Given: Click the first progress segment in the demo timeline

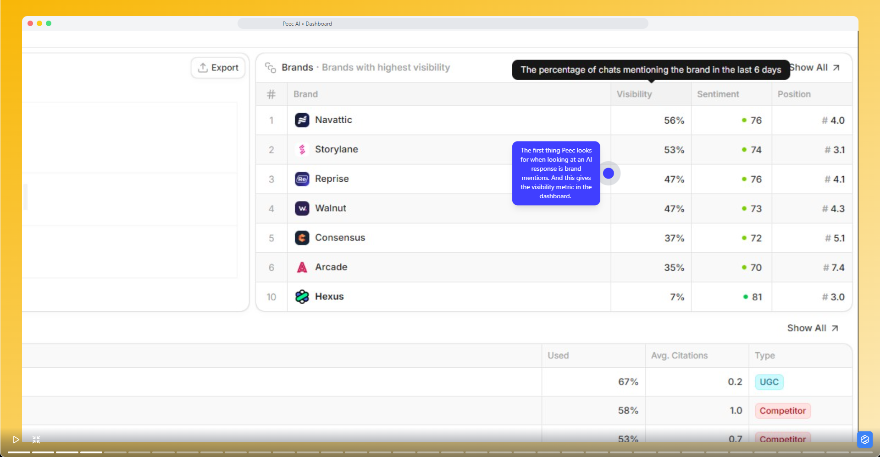Looking at the screenshot, I should [19, 452].
